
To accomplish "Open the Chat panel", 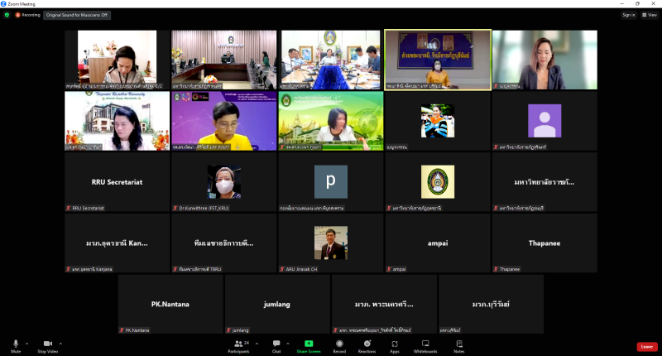I will point(276,345).
